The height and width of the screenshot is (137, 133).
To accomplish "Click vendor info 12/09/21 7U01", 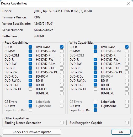I will pos(44,24).
